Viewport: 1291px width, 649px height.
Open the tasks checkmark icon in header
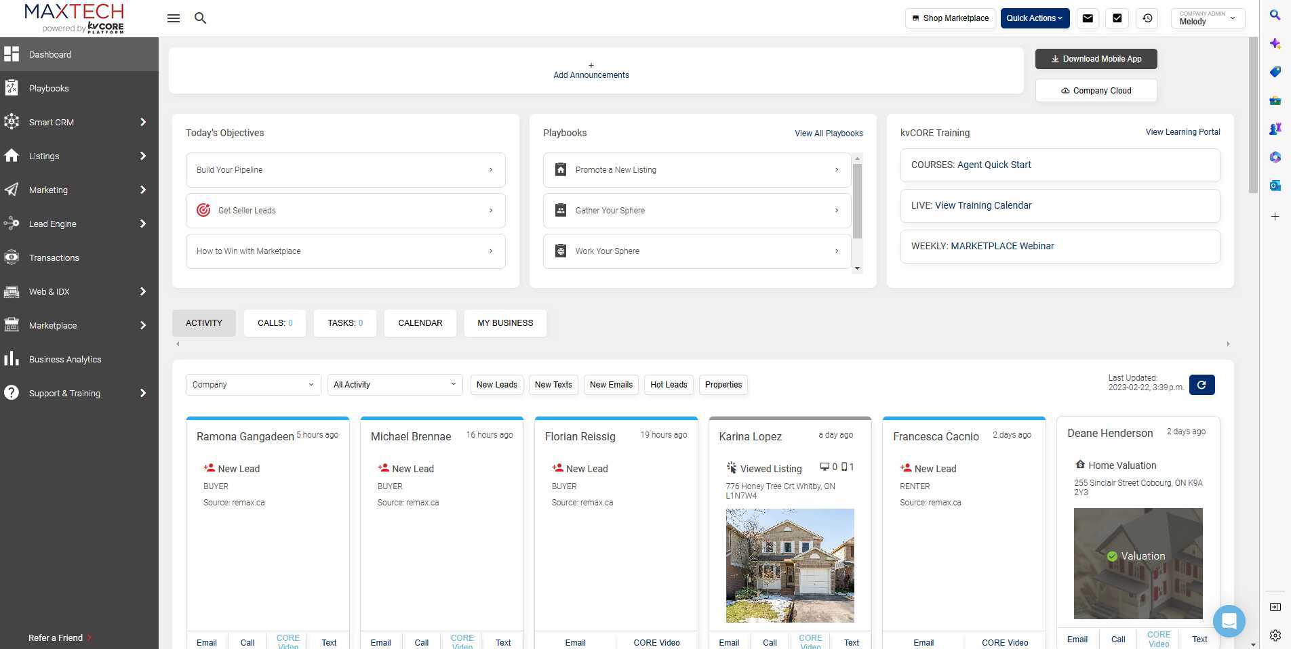click(1117, 18)
